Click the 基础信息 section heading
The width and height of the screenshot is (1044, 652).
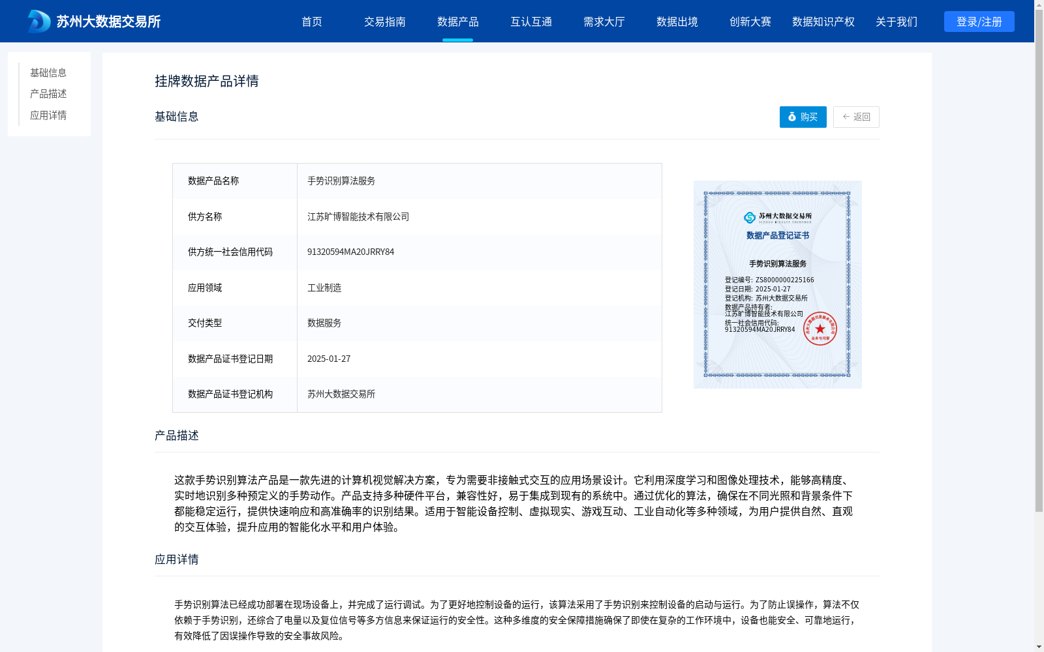pos(177,117)
